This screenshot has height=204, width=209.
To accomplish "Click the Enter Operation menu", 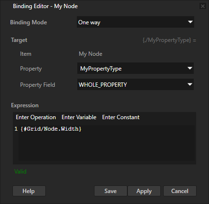I will tap(36, 117).
